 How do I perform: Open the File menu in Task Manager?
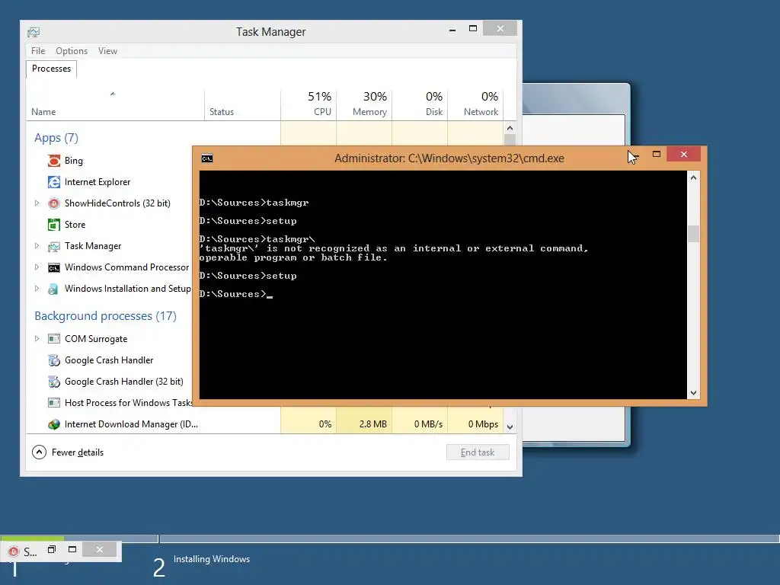(38, 51)
